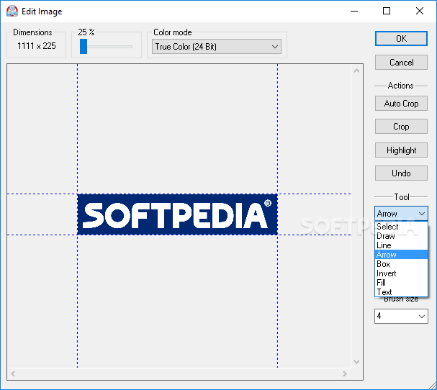437x390 pixels.
Task: Click the Crop button
Action: [401, 127]
